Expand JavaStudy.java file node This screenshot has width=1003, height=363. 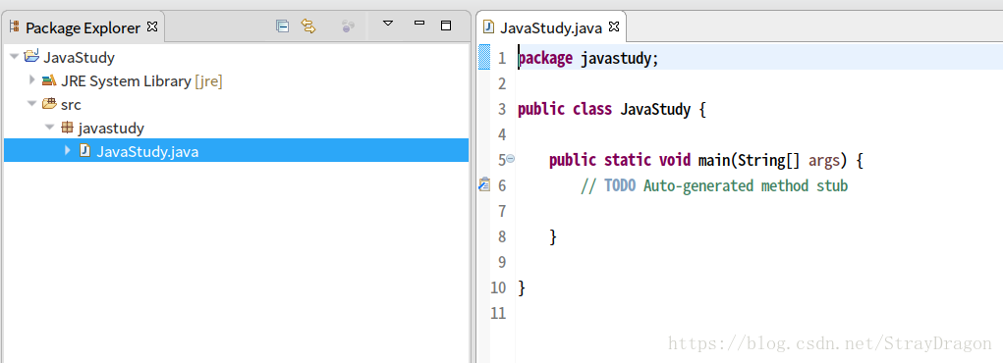click(x=68, y=150)
